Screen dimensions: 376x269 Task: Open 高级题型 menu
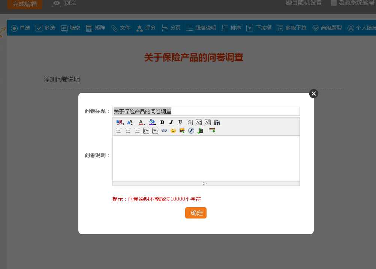327,28
